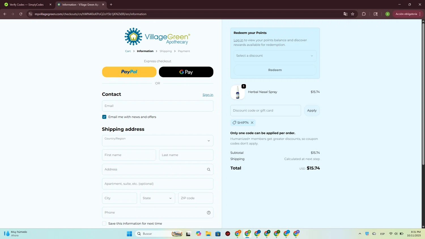The width and height of the screenshot is (425, 239).
Task: Open Task View on the taskbar
Action: point(188,234)
